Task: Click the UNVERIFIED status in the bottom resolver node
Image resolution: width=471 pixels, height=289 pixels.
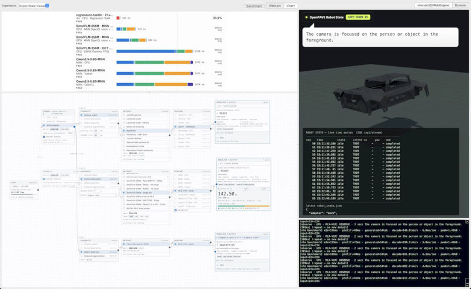Action: [227, 245]
